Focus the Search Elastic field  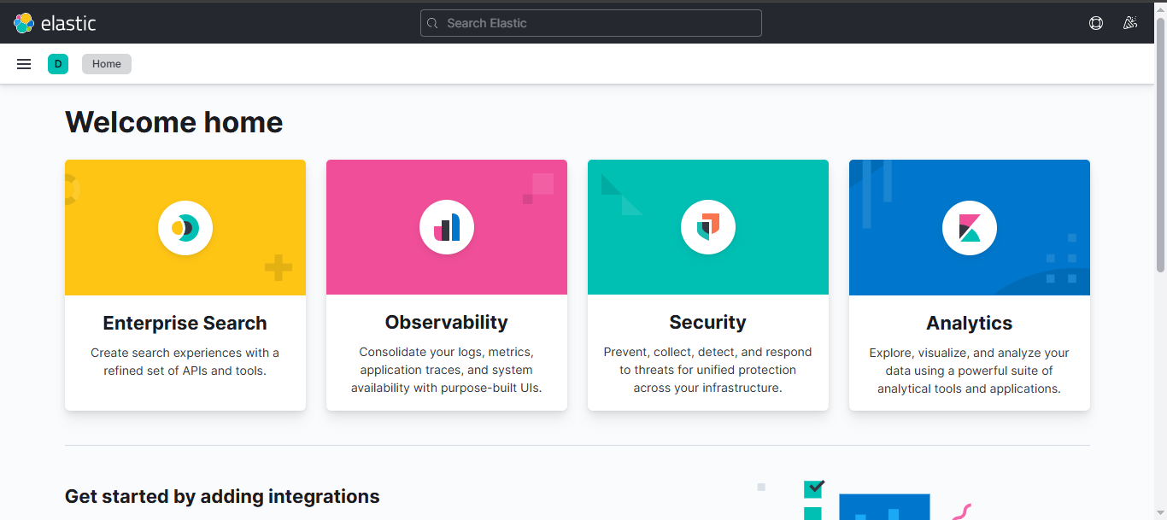click(591, 23)
